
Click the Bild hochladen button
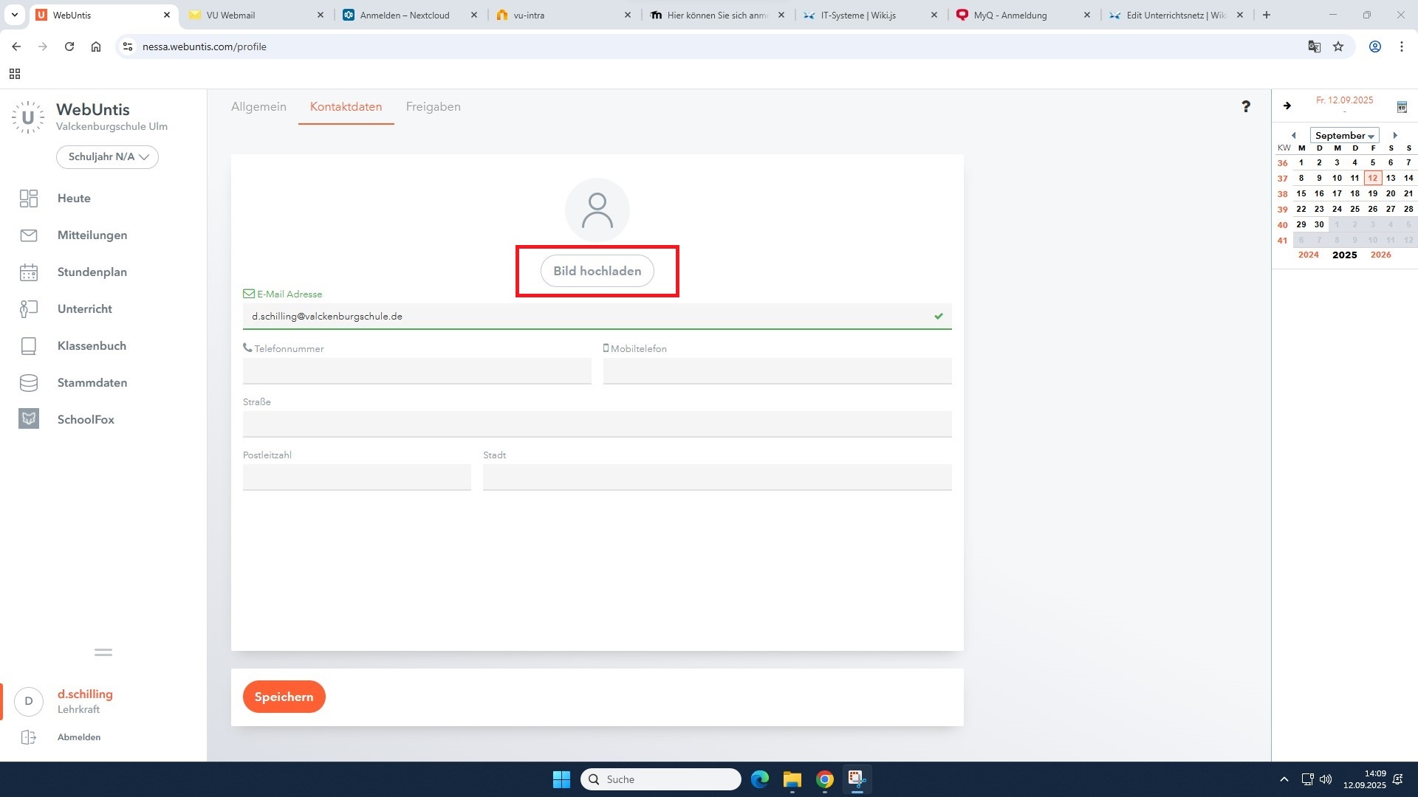[597, 271]
